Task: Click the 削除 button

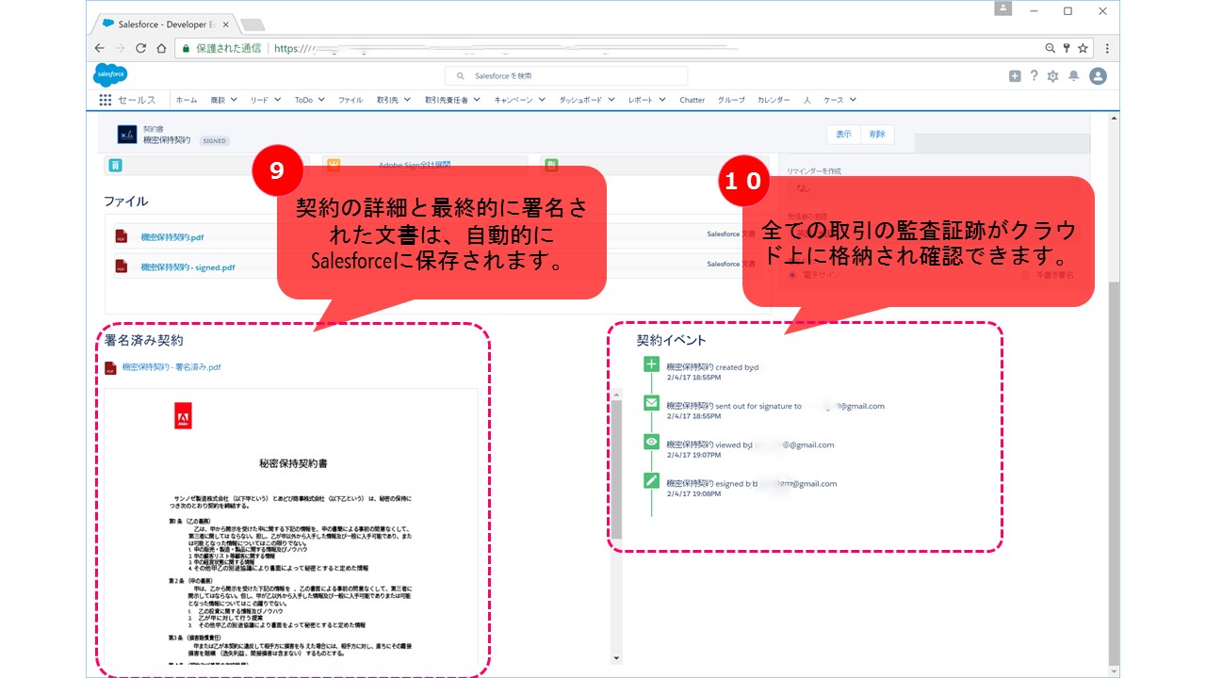Action: coord(877,135)
